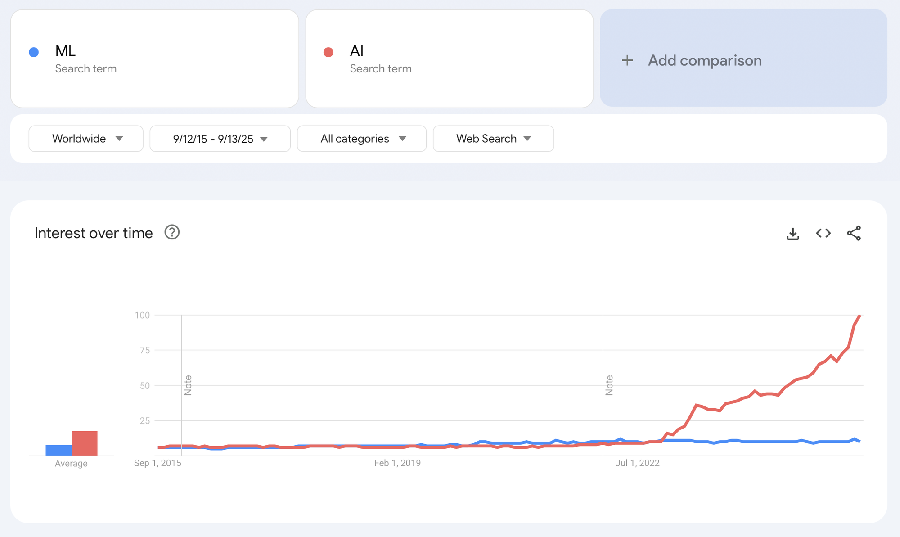900x537 pixels.
Task: Click the embed code icon
Action: point(823,233)
